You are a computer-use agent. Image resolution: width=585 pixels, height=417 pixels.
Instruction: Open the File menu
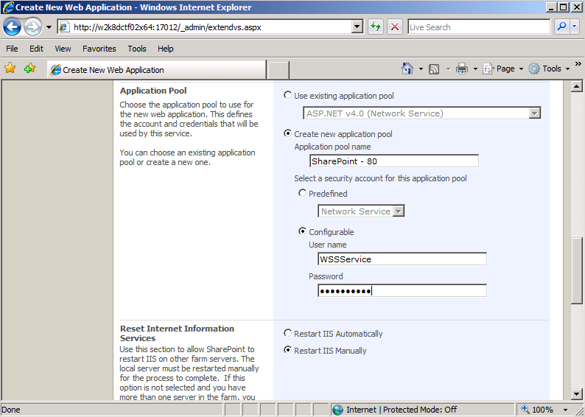12,49
